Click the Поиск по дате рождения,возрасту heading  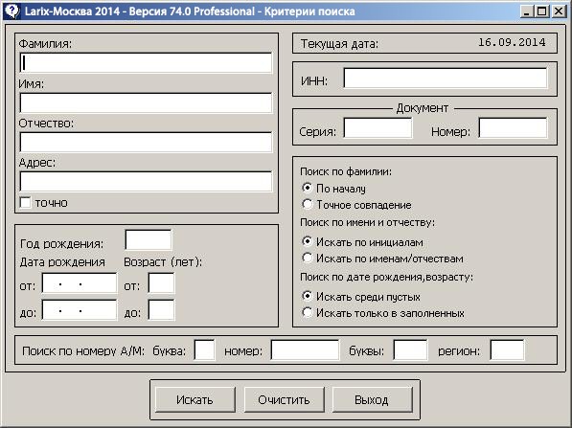[x=386, y=277]
